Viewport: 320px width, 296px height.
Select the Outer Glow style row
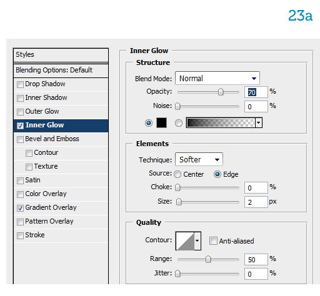coord(61,112)
